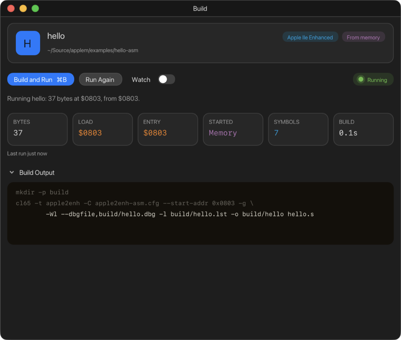
Task: Close the Build window
Action: pos(11,9)
